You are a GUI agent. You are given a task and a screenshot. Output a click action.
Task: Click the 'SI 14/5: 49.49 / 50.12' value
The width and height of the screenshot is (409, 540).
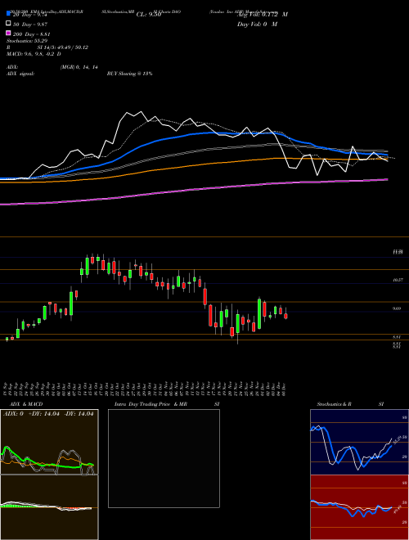[63, 47]
